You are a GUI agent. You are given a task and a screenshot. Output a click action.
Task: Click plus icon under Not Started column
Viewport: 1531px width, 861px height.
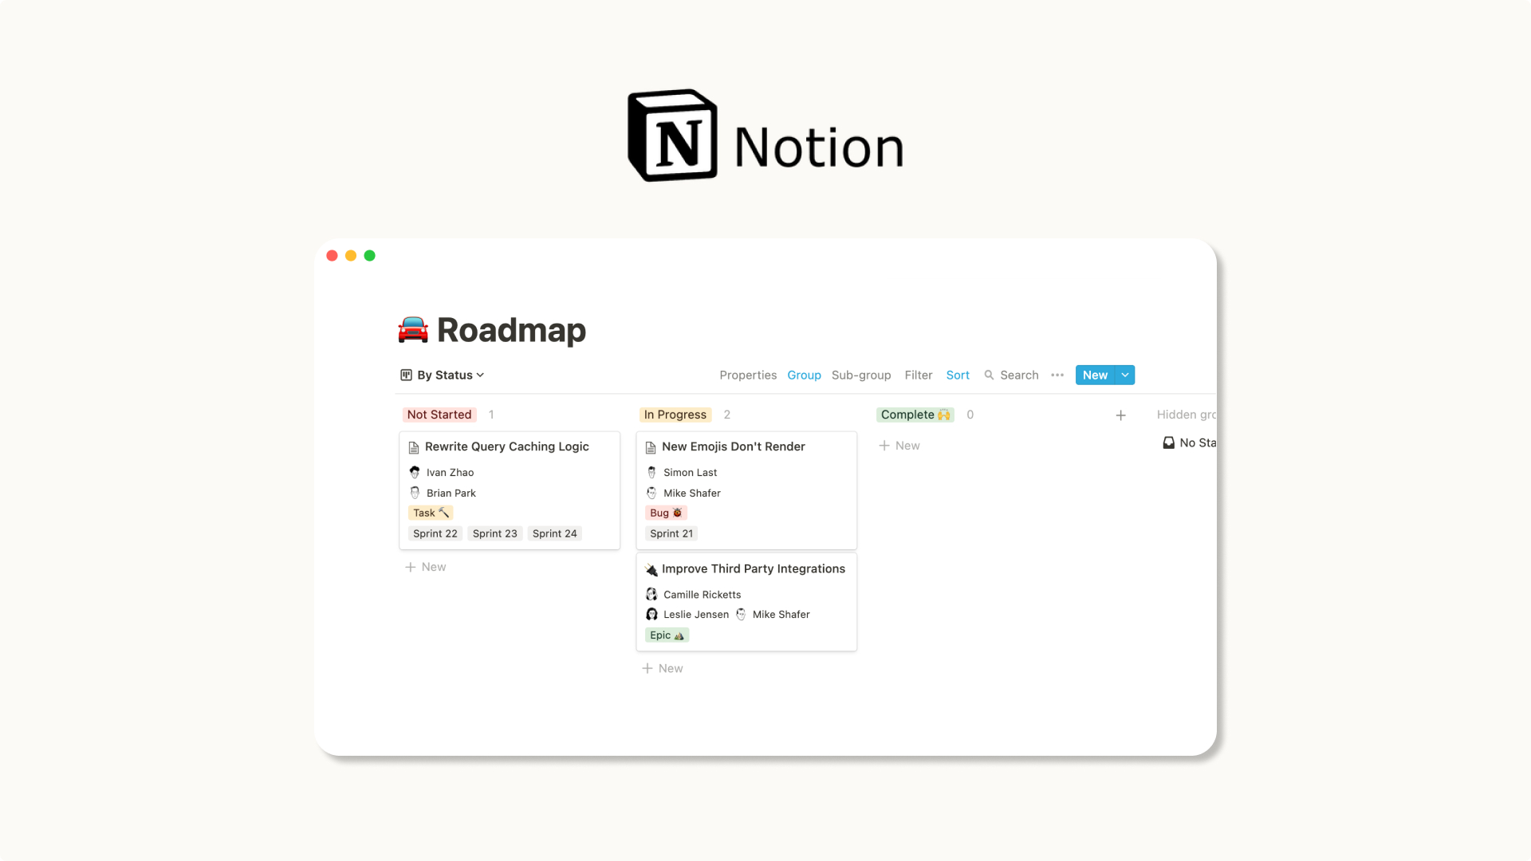click(x=410, y=567)
